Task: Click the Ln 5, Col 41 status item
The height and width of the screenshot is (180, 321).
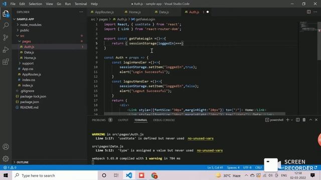Action: (215, 167)
